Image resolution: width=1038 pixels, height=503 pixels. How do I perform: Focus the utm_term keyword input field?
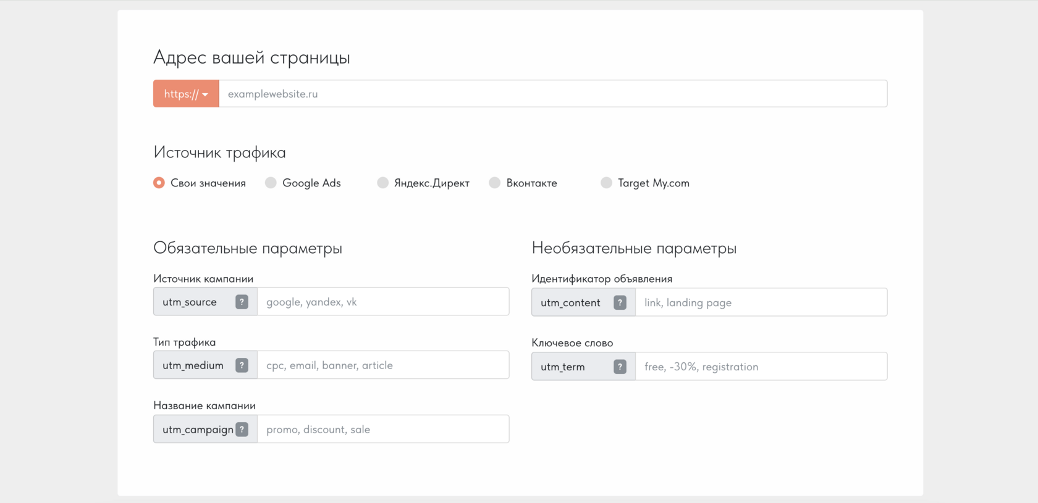coord(761,367)
